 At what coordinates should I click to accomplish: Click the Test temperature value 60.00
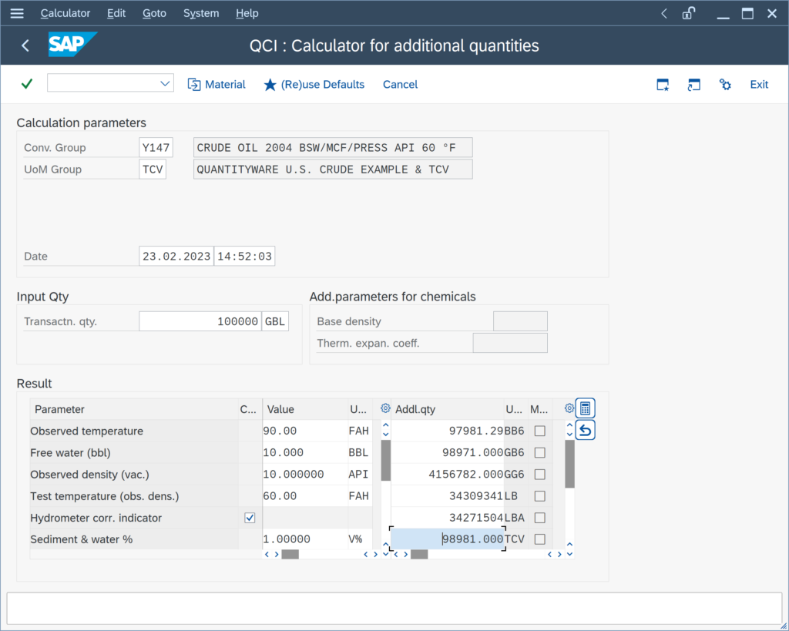point(305,496)
